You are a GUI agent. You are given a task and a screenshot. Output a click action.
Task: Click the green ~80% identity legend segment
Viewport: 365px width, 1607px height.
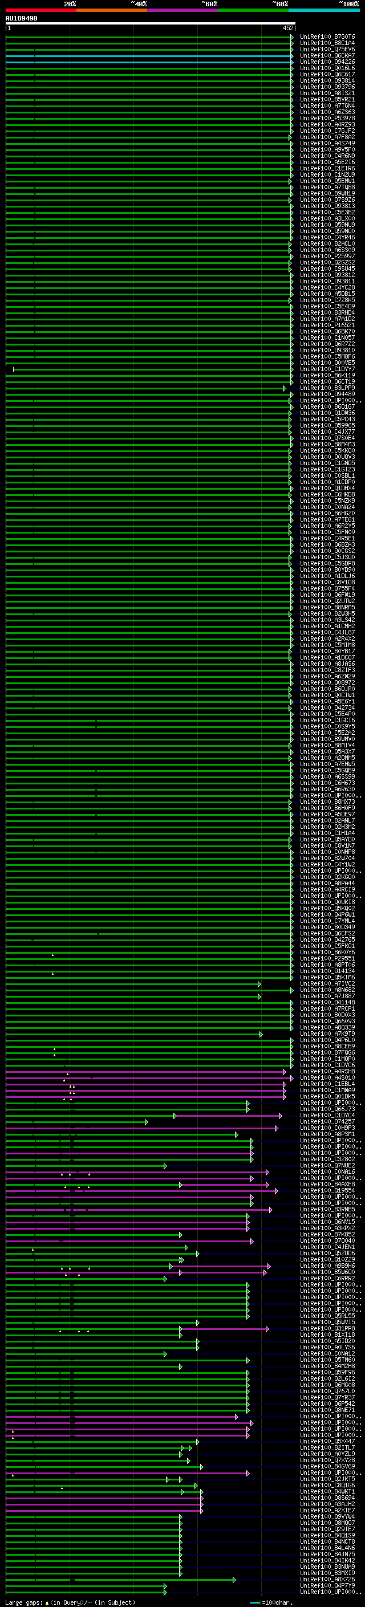click(x=253, y=10)
